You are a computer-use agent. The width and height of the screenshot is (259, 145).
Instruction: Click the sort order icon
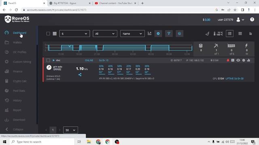click(x=149, y=33)
